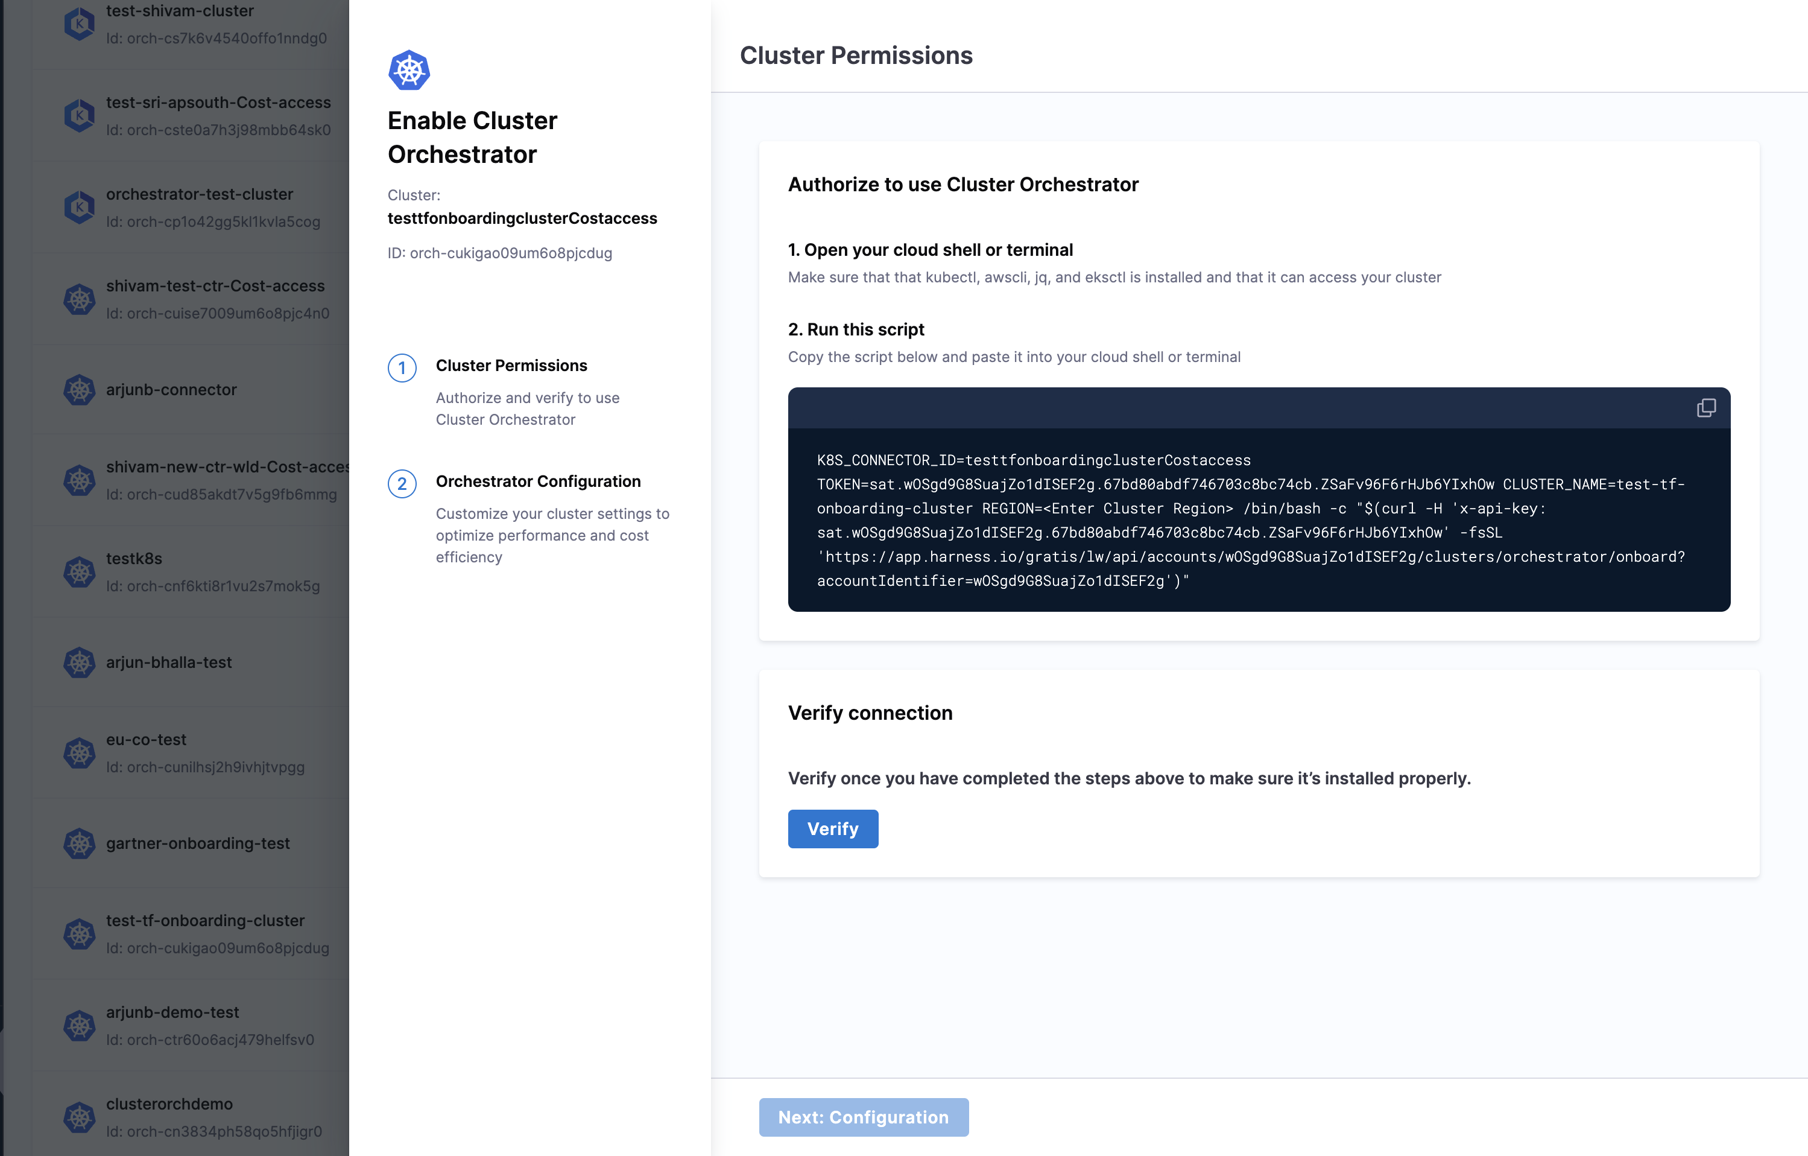Copy the script with the copy icon
The width and height of the screenshot is (1808, 1156).
click(1706, 408)
